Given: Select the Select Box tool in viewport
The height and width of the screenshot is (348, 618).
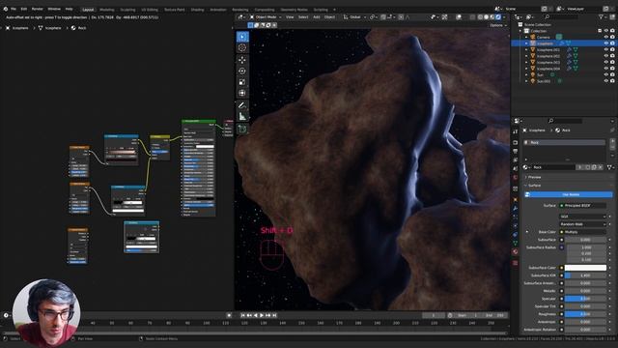Looking at the screenshot, I should point(242,37).
